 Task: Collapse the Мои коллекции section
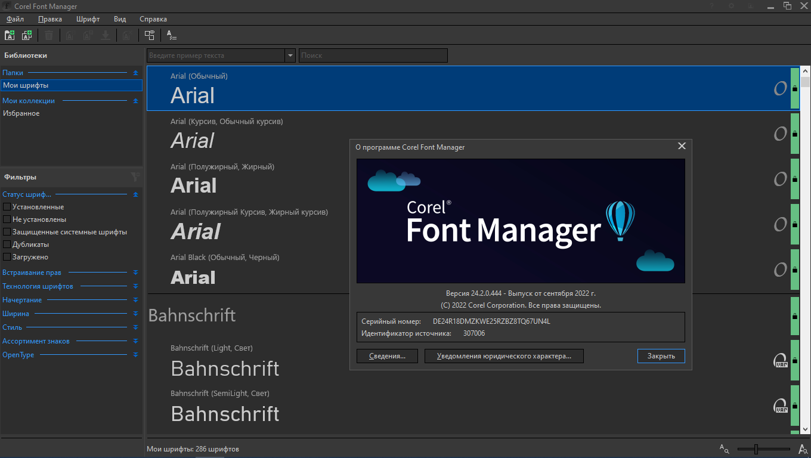coord(135,101)
